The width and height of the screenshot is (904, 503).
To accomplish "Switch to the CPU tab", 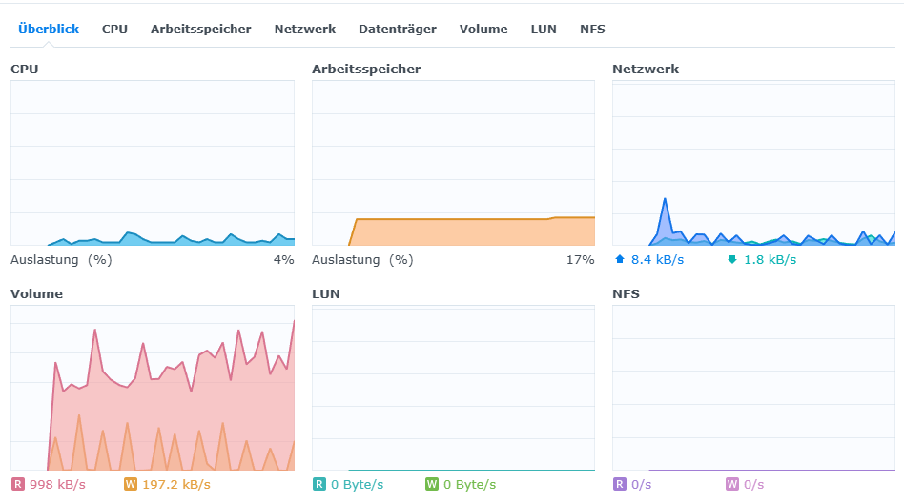I will point(114,29).
